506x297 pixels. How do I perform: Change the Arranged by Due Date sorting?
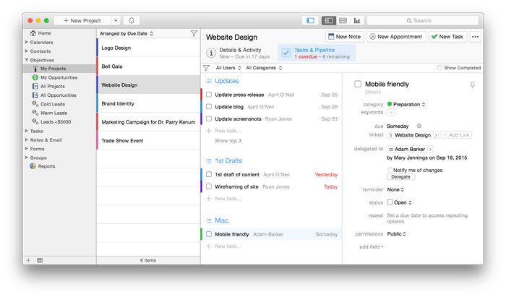pos(126,33)
